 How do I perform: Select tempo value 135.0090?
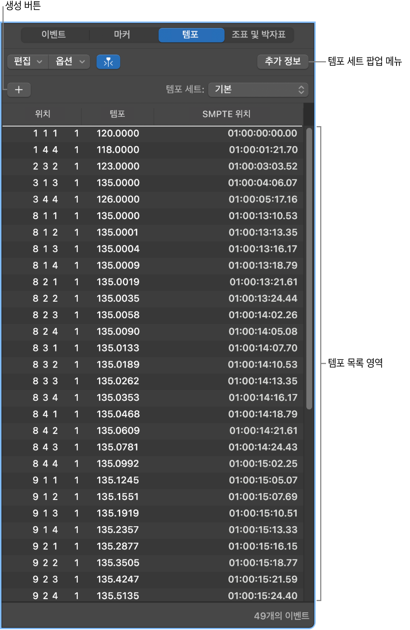coord(118,332)
